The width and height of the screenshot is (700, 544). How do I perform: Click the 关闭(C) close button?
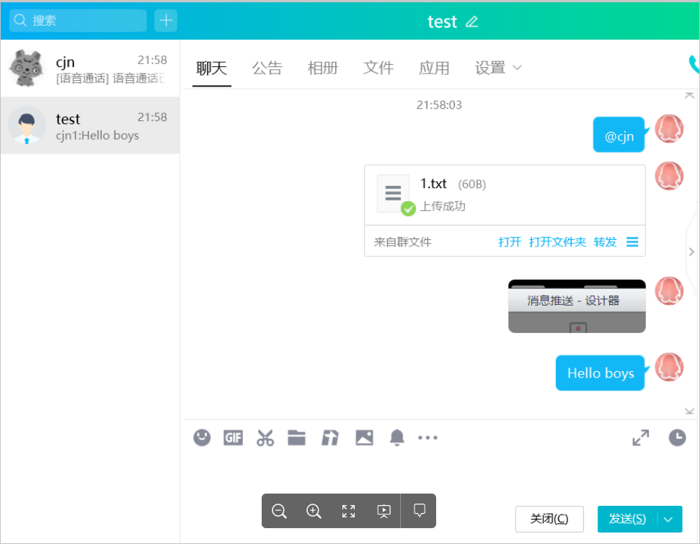tap(549, 519)
